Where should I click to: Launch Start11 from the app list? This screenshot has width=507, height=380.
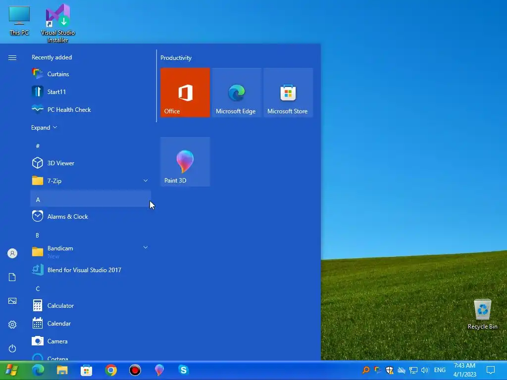coord(91,92)
